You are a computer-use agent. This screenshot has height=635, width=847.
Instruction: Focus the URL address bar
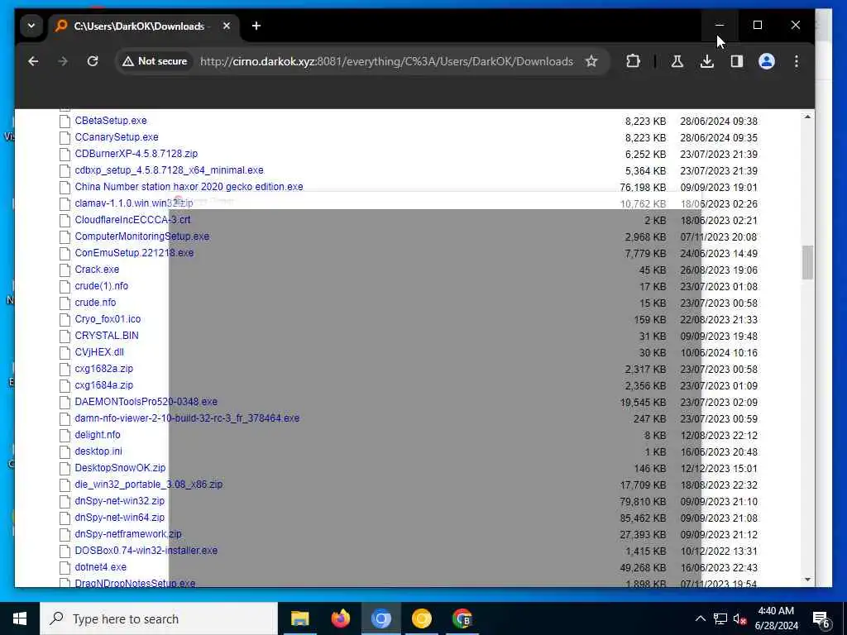386,61
